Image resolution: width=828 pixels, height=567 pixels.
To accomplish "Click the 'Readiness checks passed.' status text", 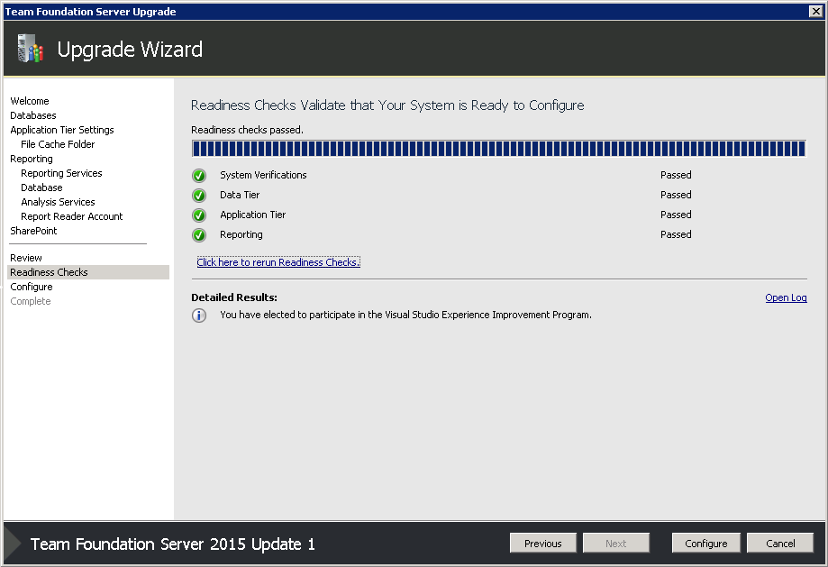I will click(247, 130).
